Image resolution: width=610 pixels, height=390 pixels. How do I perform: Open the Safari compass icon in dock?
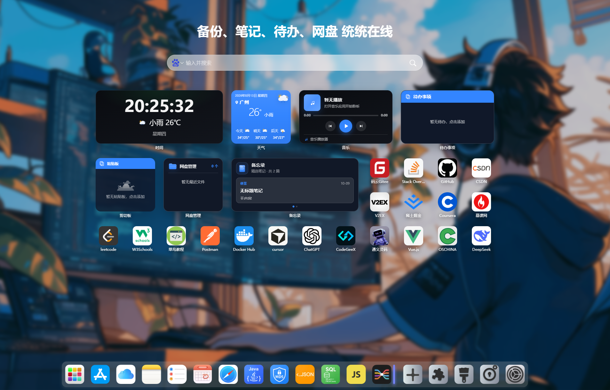(228, 374)
